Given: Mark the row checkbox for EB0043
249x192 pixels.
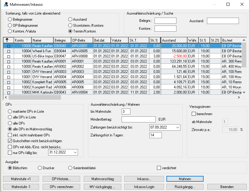Looking at the screenshot, I should point(9,93).
